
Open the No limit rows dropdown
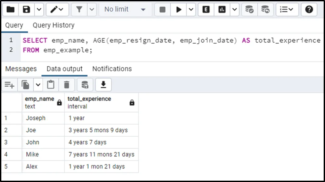coord(125,10)
